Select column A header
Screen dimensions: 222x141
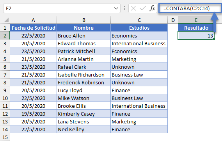(x=33, y=20)
